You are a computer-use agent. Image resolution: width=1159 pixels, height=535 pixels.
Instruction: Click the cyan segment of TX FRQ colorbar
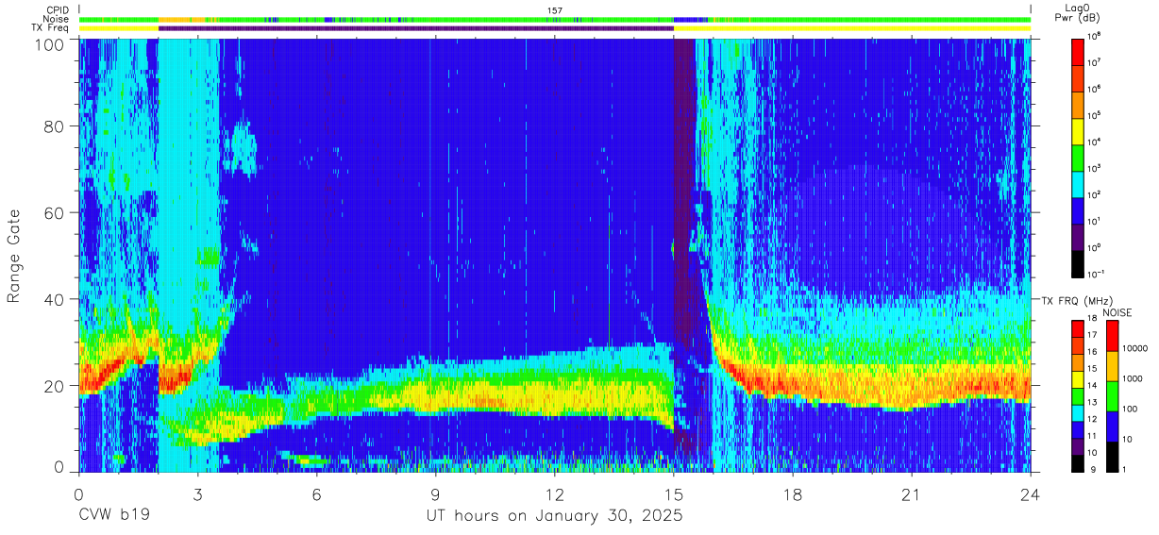point(1078,412)
